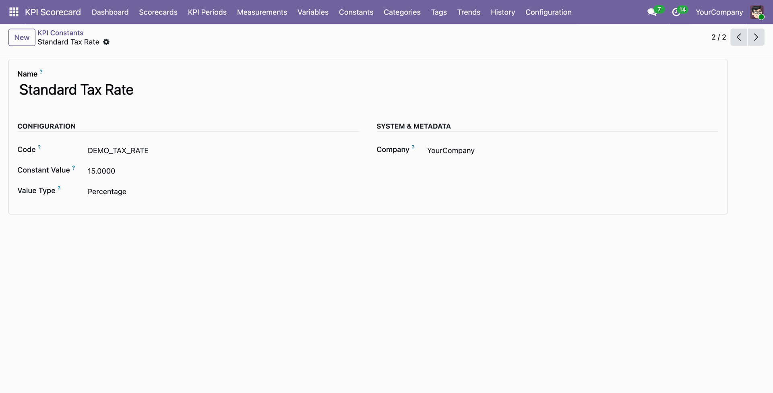The width and height of the screenshot is (773, 393).
Task: Show help tooltip next to Company label
Action: pos(413,147)
